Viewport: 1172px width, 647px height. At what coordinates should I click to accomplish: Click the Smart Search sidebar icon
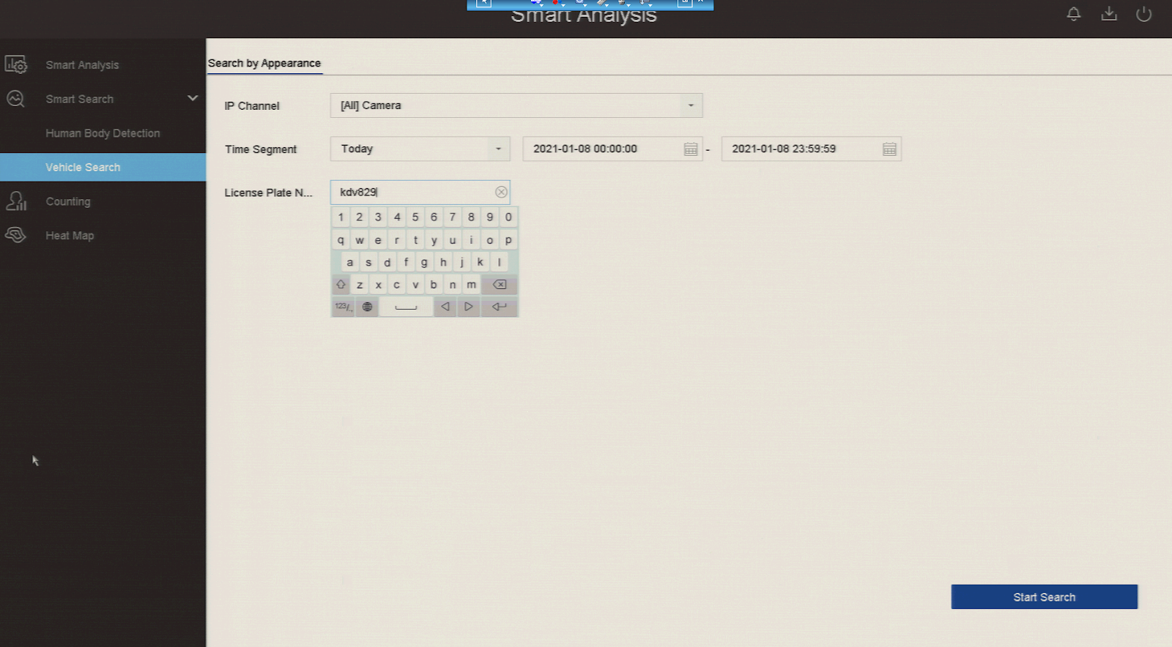click(16, 99)
